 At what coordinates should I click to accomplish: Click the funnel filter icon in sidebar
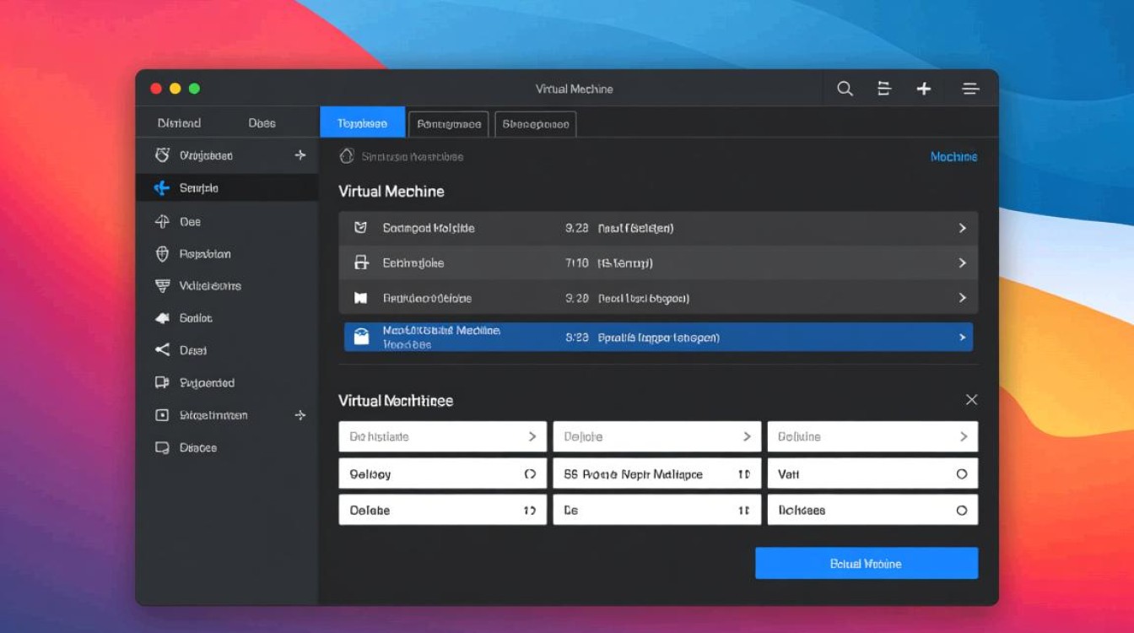click(x=163, y=286)
